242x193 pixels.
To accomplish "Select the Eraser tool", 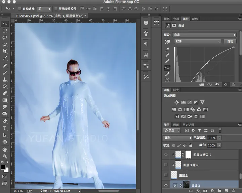I will 5,93.
